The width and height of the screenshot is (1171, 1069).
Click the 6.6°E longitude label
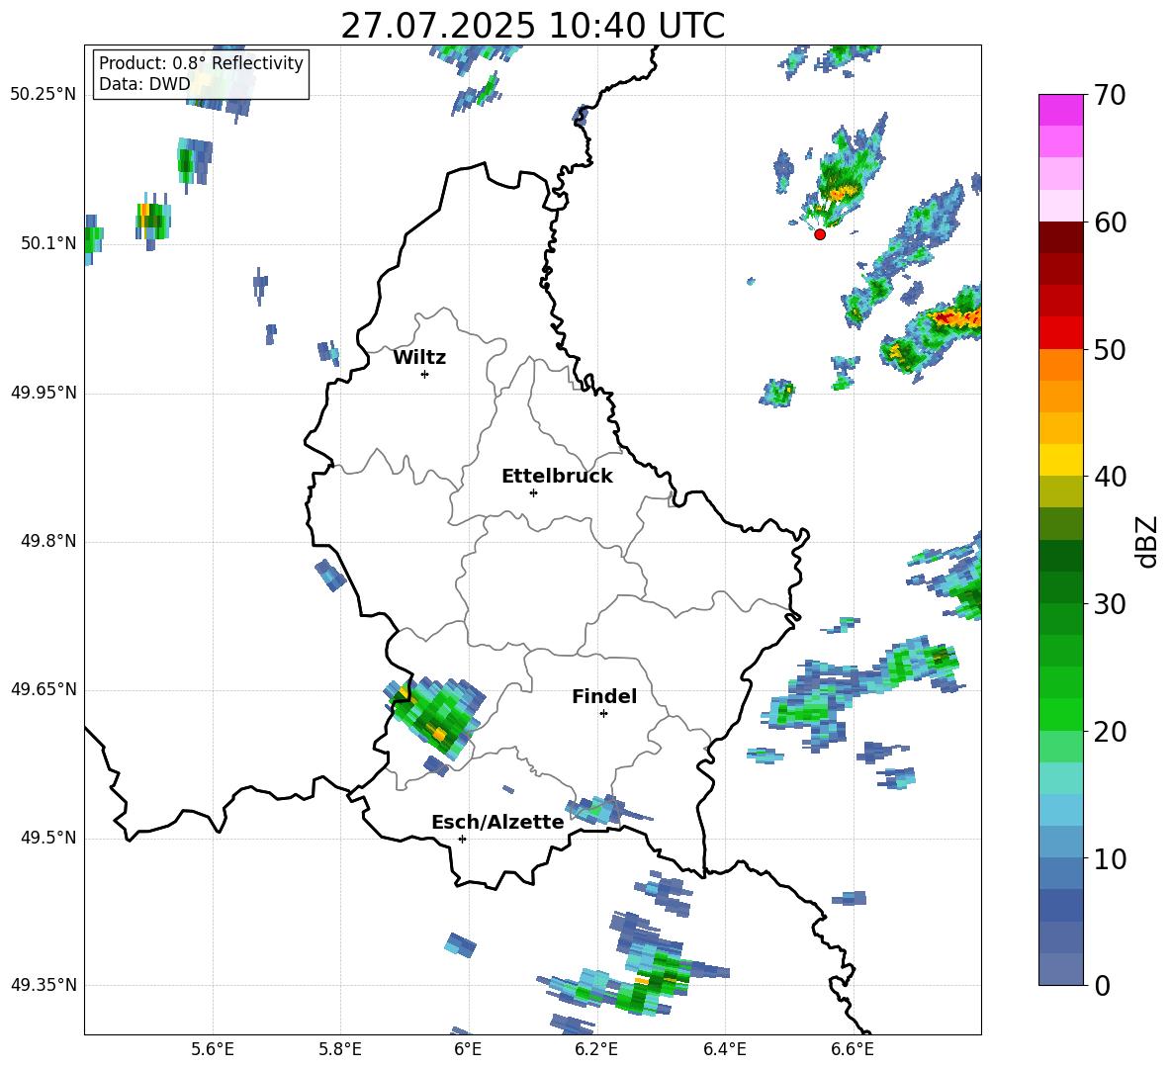pos(853,1049)
